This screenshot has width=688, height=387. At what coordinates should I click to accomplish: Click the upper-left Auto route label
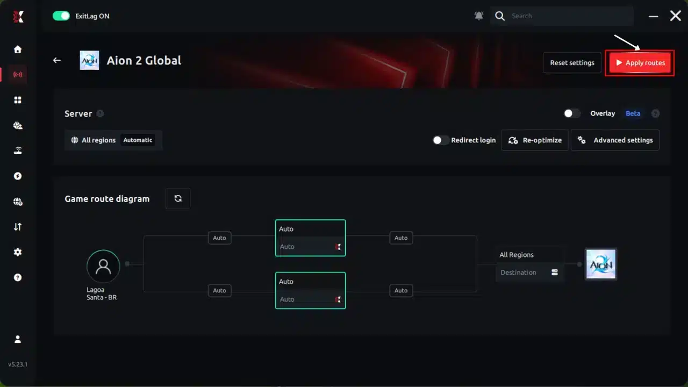pos(219,238)
